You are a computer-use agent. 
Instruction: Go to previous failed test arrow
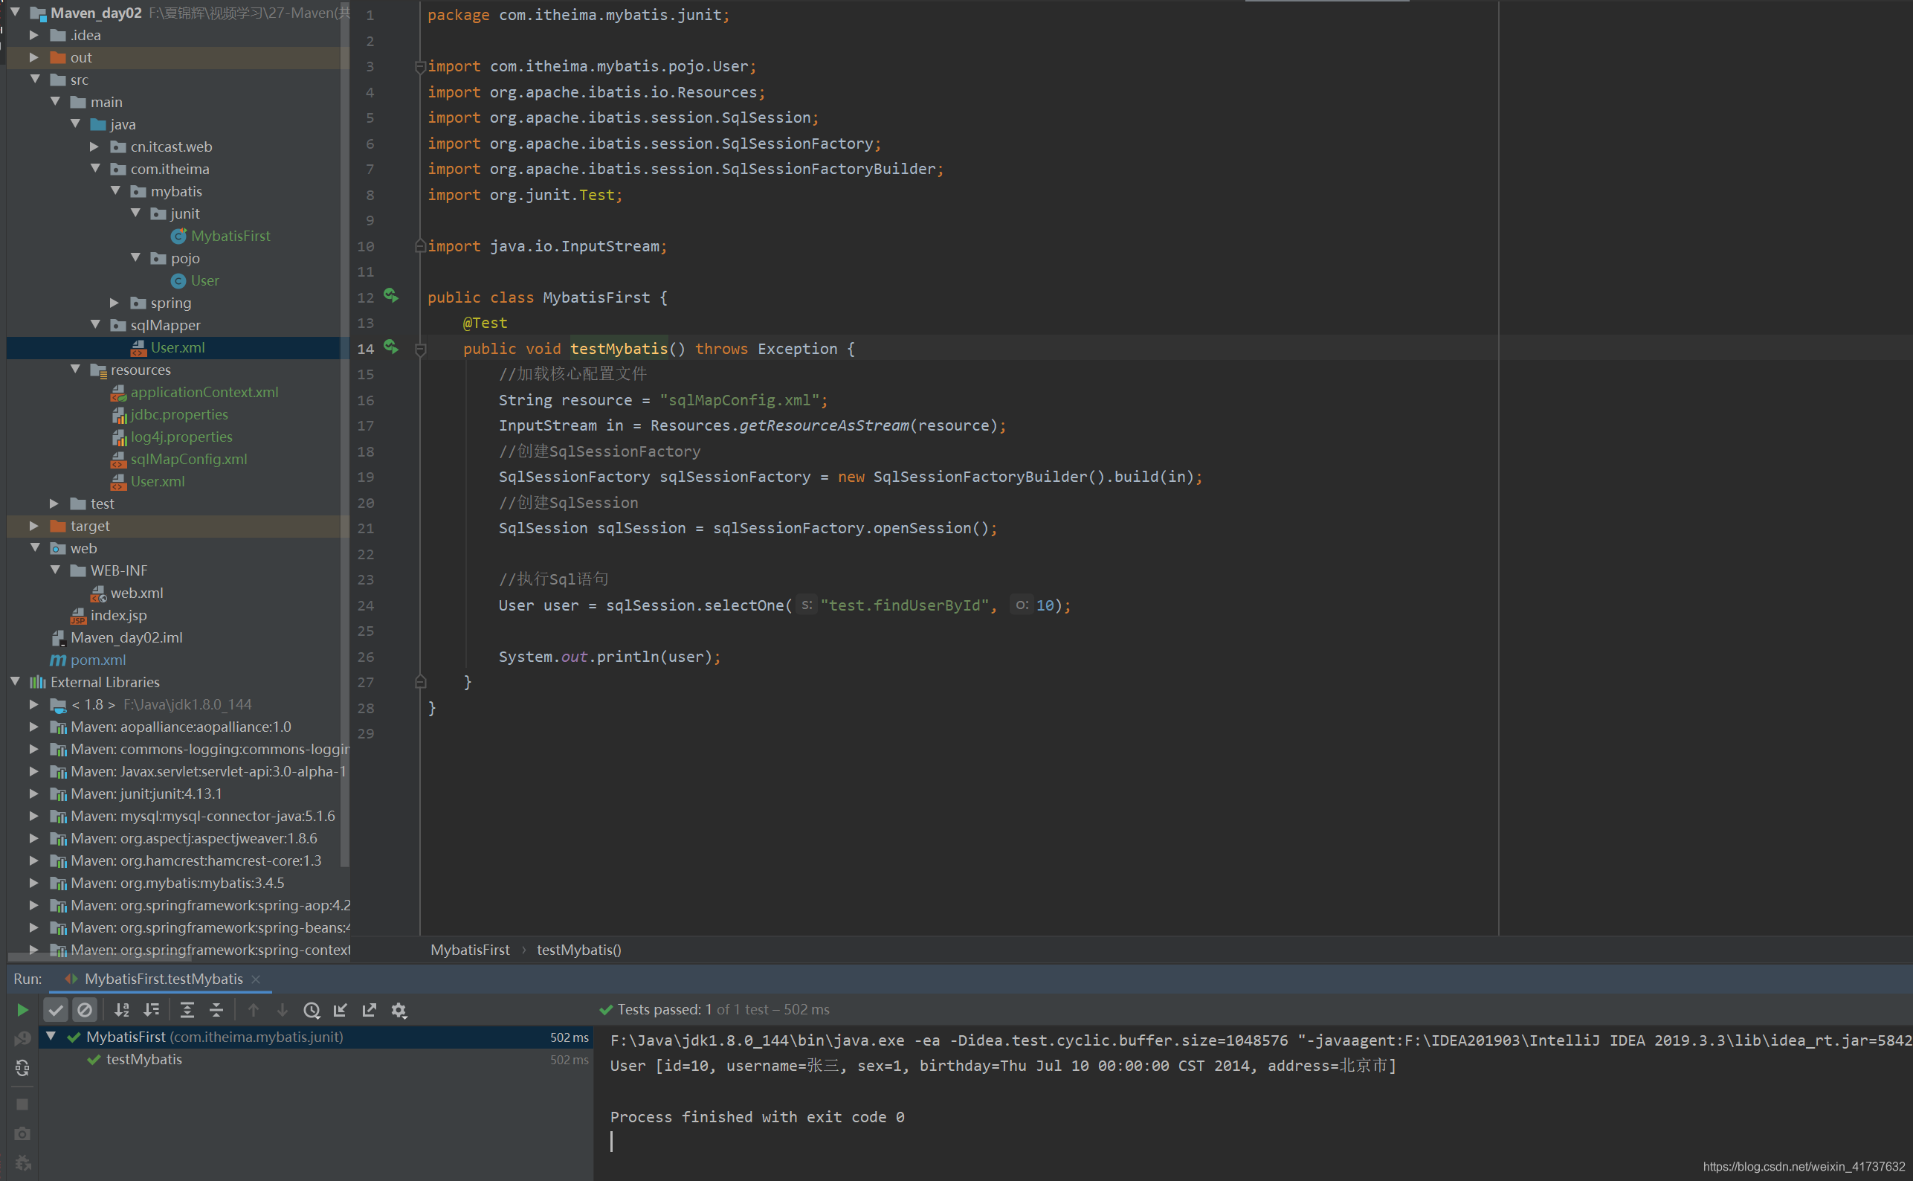(x=253, y=1010)
